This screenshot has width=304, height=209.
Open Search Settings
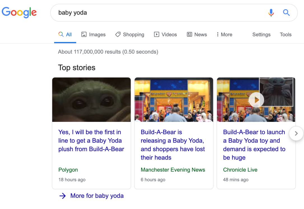click(x=261, y=34)
